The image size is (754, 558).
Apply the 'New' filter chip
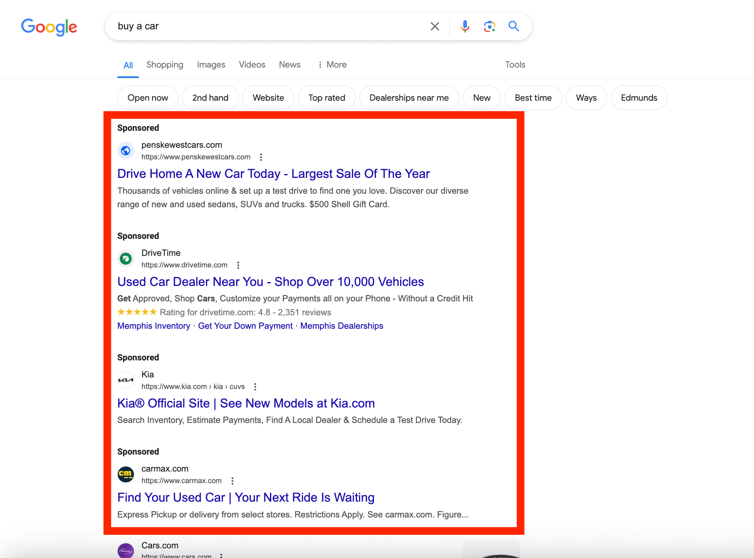pyautogui.click(x=482, y=98)
